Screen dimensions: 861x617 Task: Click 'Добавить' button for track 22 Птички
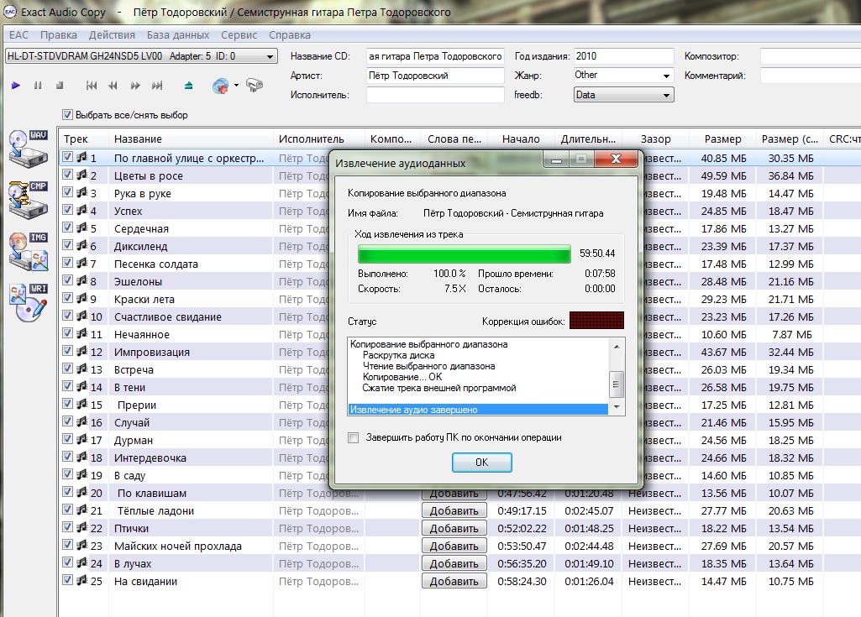pos(454,528)
